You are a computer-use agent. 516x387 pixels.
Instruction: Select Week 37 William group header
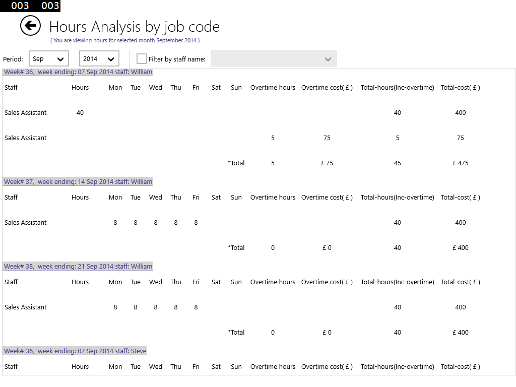tap(78, 182)
